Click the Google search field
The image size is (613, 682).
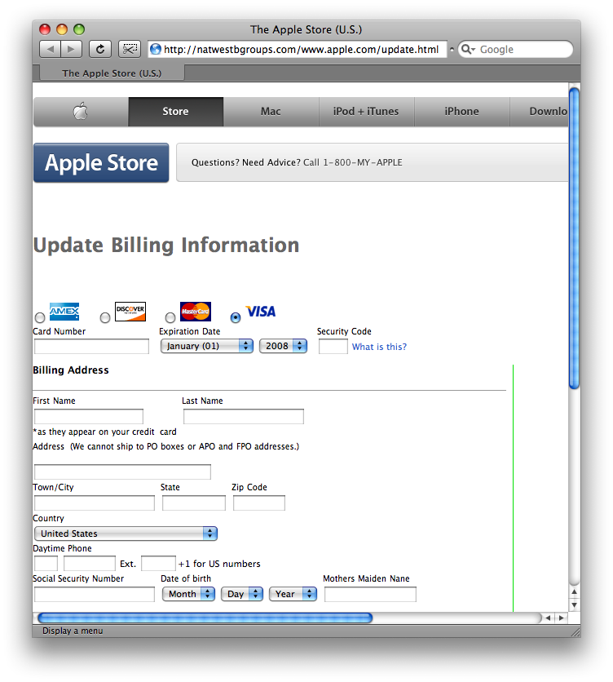point(516,49)
